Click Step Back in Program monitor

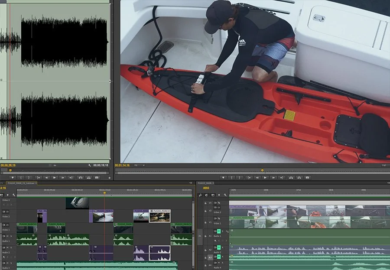pyautogui.click(x=257, y=178)
